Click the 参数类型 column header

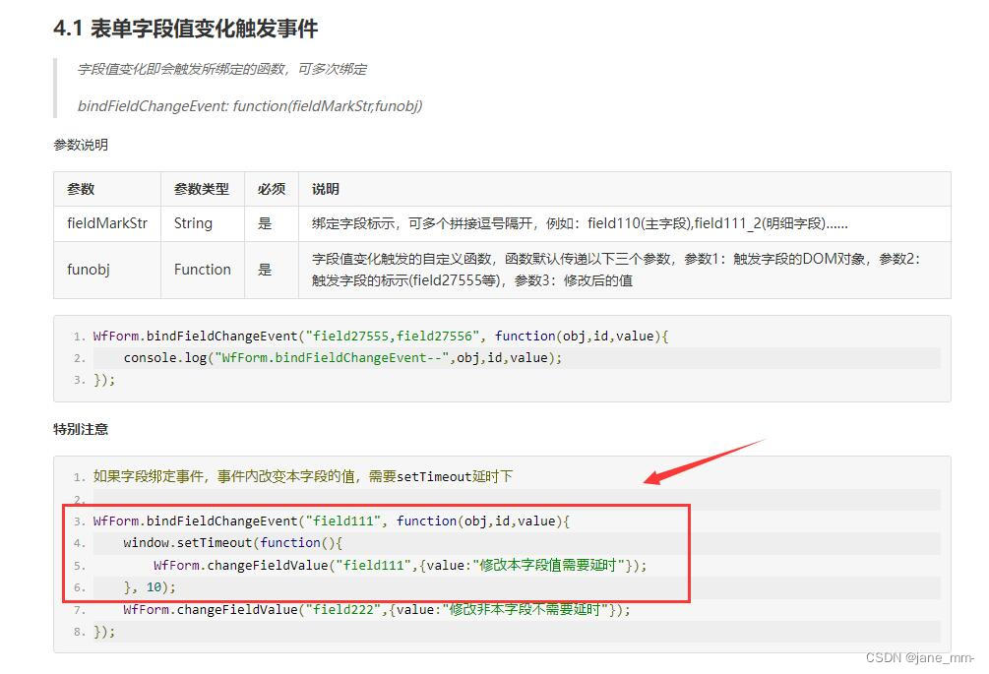point(202,189)
